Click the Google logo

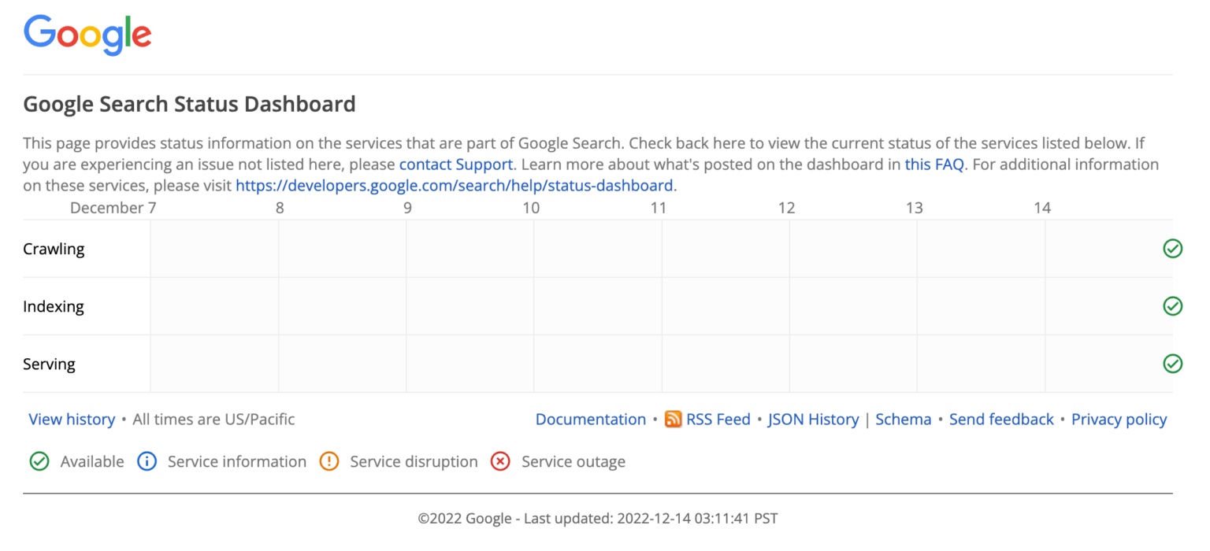[87, 35]
